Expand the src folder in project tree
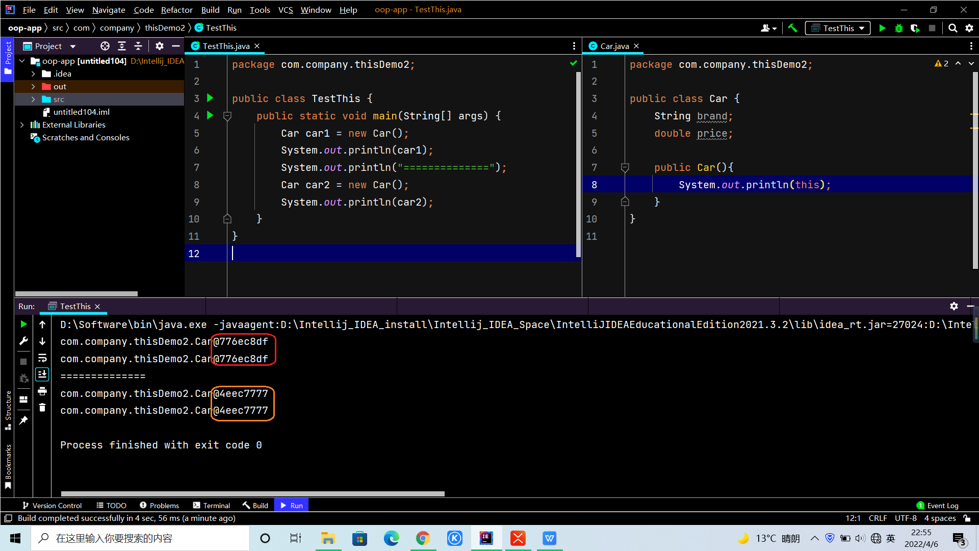The width and height of the screenshot is (979, 551). tap(33, 99)
